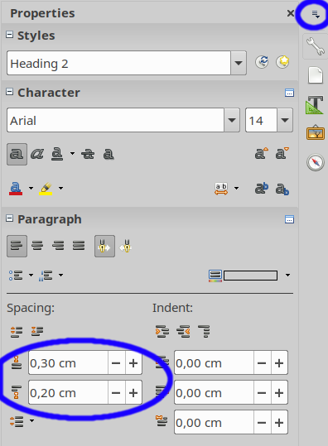Viewport: 328px width, 446px height.
Task: Open the font size 14 dropdown
Action: 285,120
